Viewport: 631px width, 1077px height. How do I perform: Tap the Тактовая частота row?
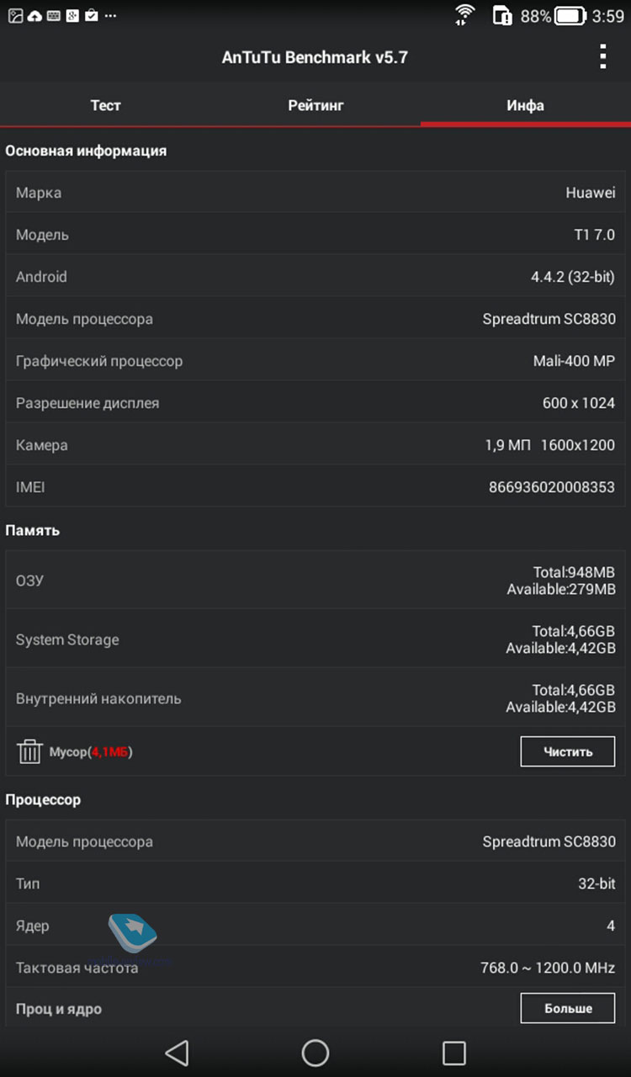tap(315, 968)
